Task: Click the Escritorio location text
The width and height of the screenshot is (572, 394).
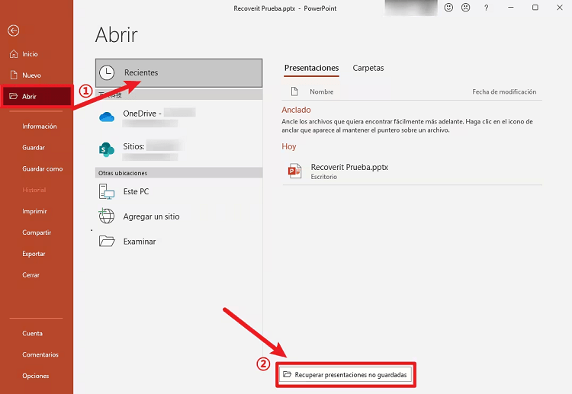Action: [x=323, y=177]
